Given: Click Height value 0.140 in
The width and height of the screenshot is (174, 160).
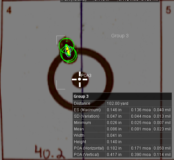Looking at the screenshot, I should click(114, 142).
